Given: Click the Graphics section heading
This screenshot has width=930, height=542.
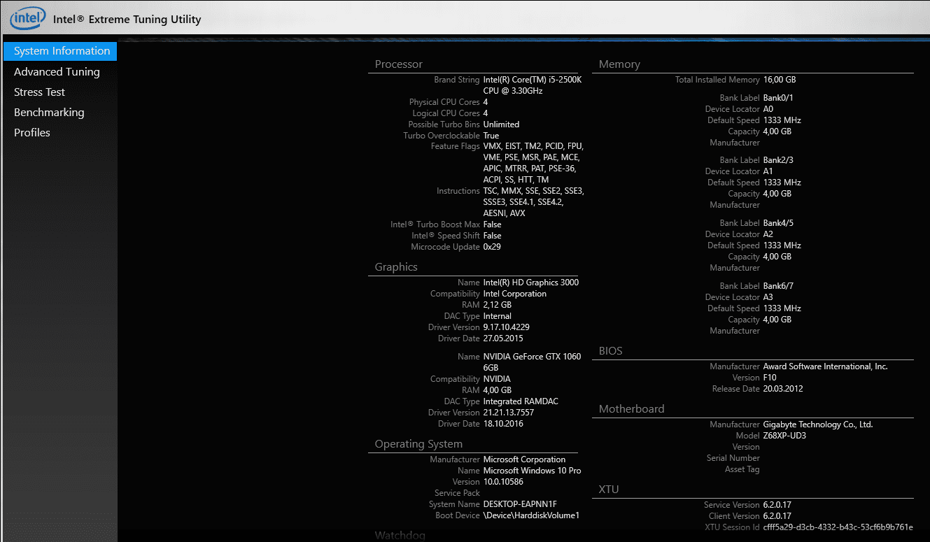Looking at the screenshot, I should (396, 267).
